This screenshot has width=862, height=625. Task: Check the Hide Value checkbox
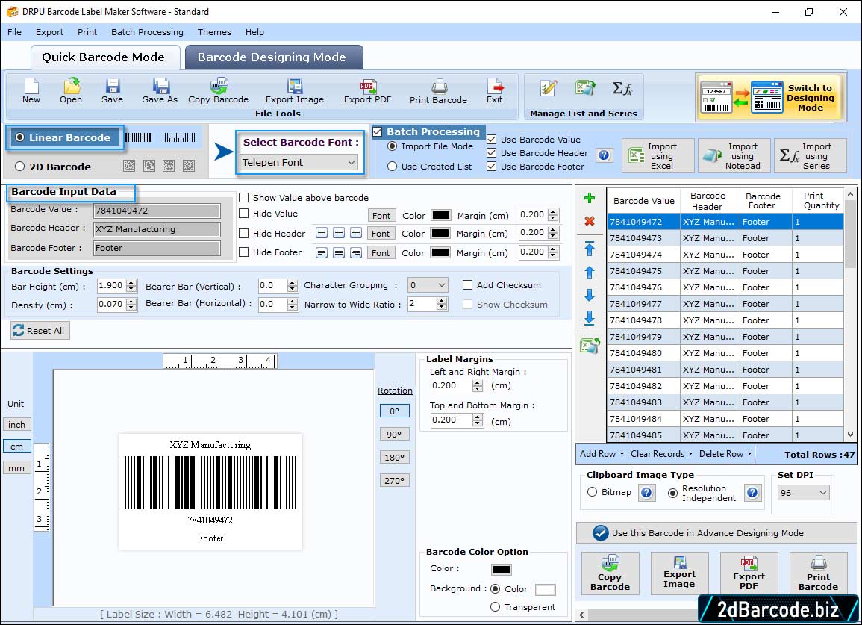(x=243, y=214)
